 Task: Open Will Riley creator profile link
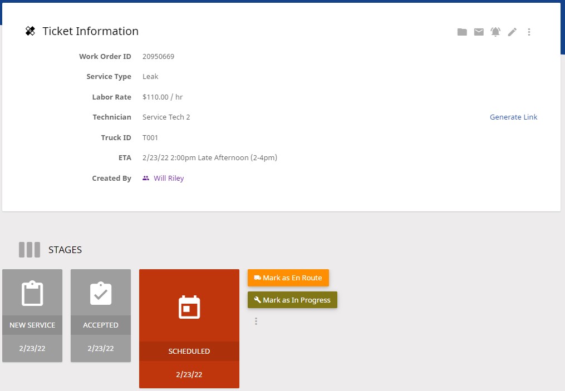coord(169,178)
